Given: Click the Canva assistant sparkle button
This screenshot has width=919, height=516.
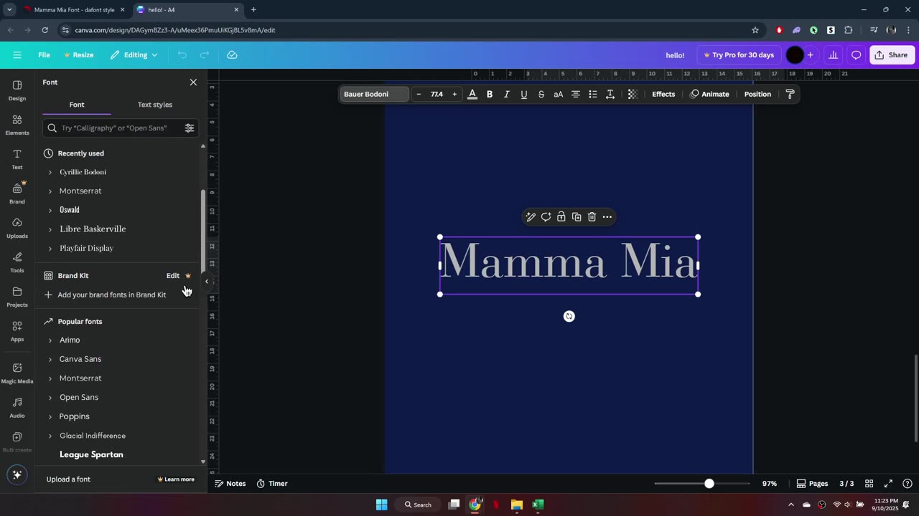Looking at the screenshot, I should tap(17, 474).
